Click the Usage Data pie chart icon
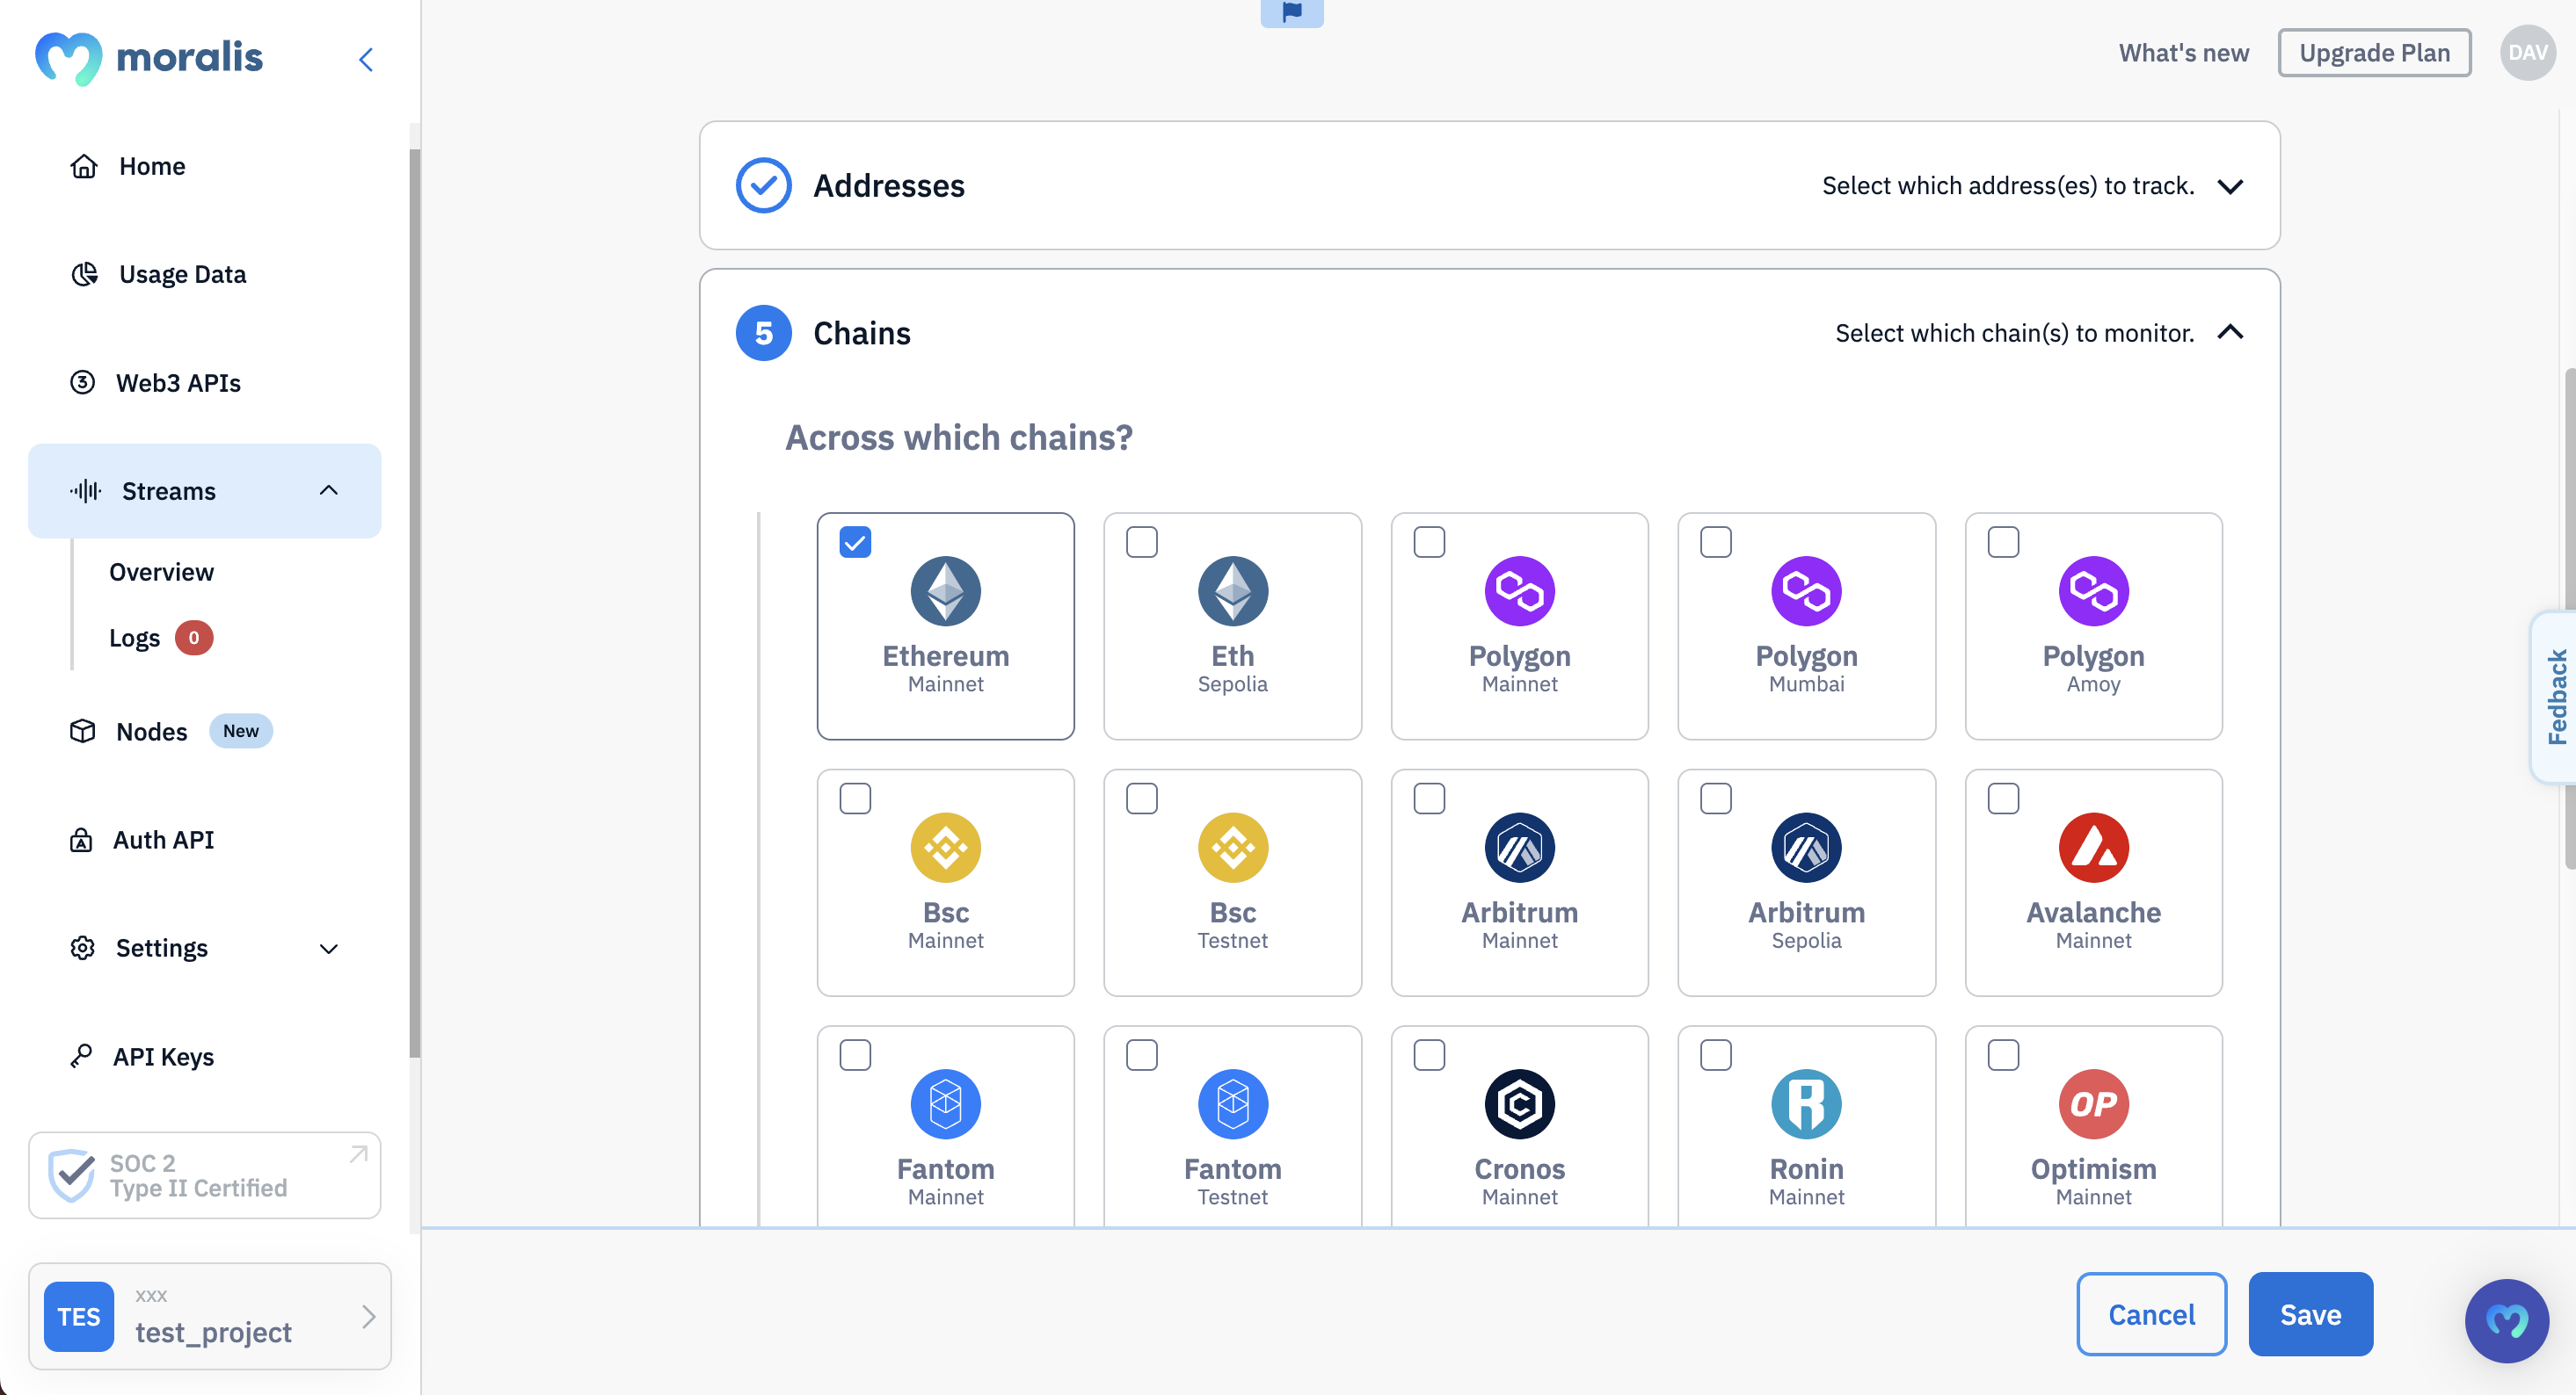2576x1395 pixels. 84,274
